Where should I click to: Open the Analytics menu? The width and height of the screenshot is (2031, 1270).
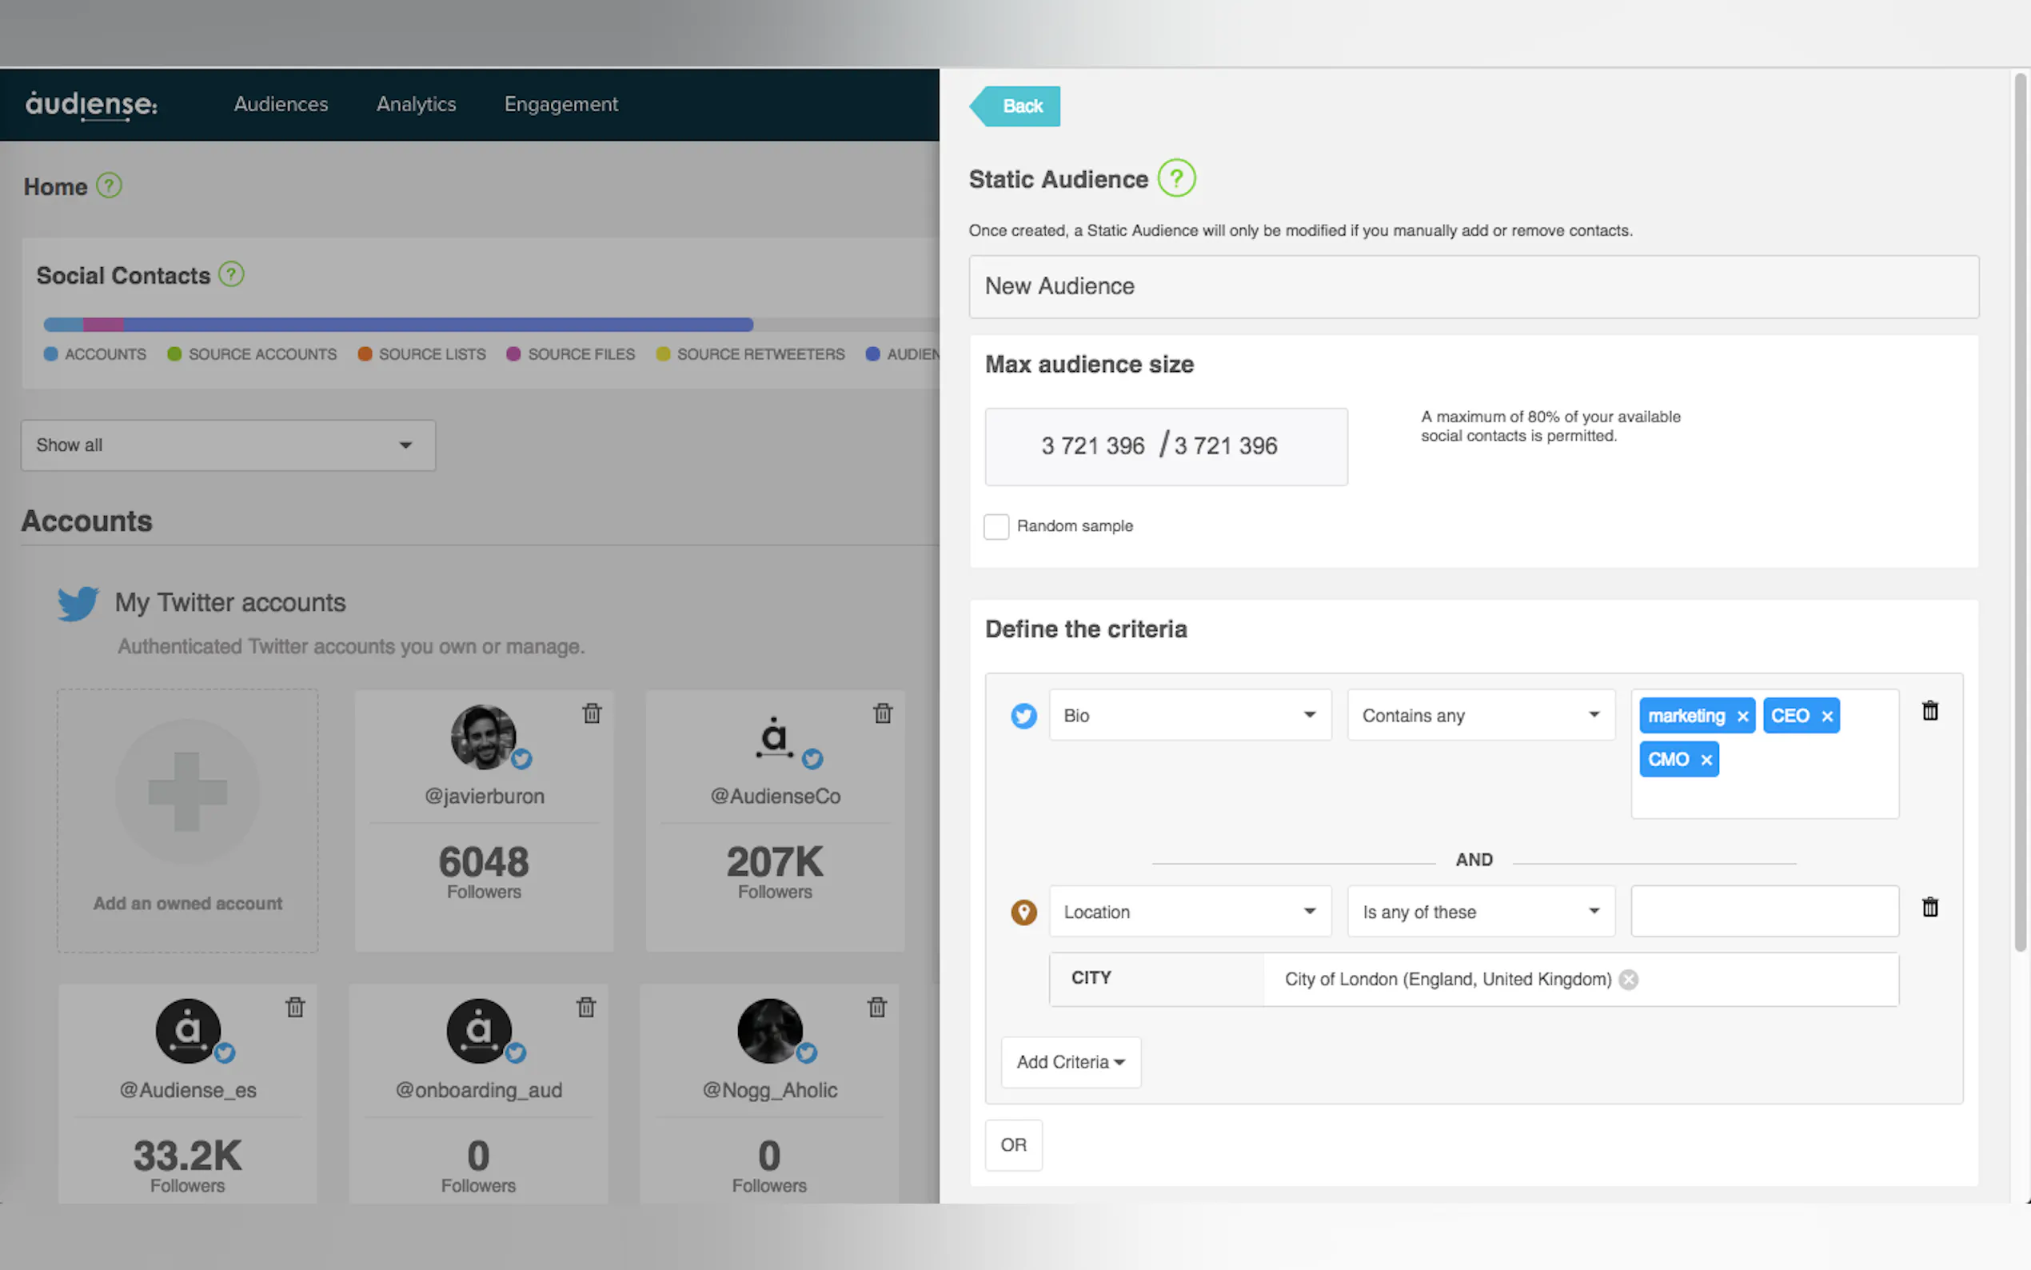[x=416, y=104]
